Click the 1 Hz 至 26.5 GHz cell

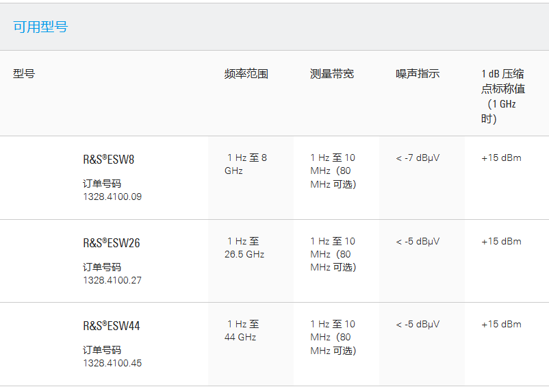pyautogui.click(x=244, y=247)
